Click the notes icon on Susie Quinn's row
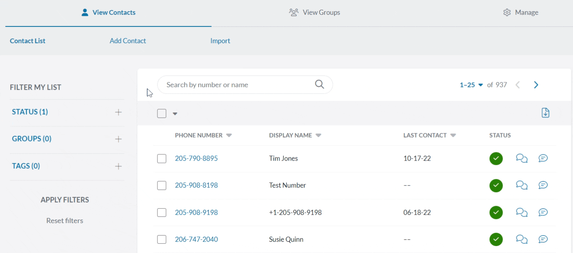This screenshot has width=573, height=253. point(543,239)
